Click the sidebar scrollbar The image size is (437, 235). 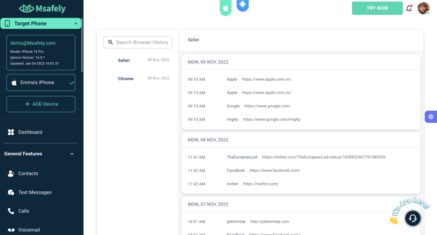(x=82, y=45)
